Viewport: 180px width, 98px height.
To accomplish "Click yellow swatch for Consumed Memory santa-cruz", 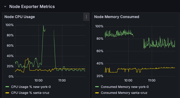I will [97, 93].
